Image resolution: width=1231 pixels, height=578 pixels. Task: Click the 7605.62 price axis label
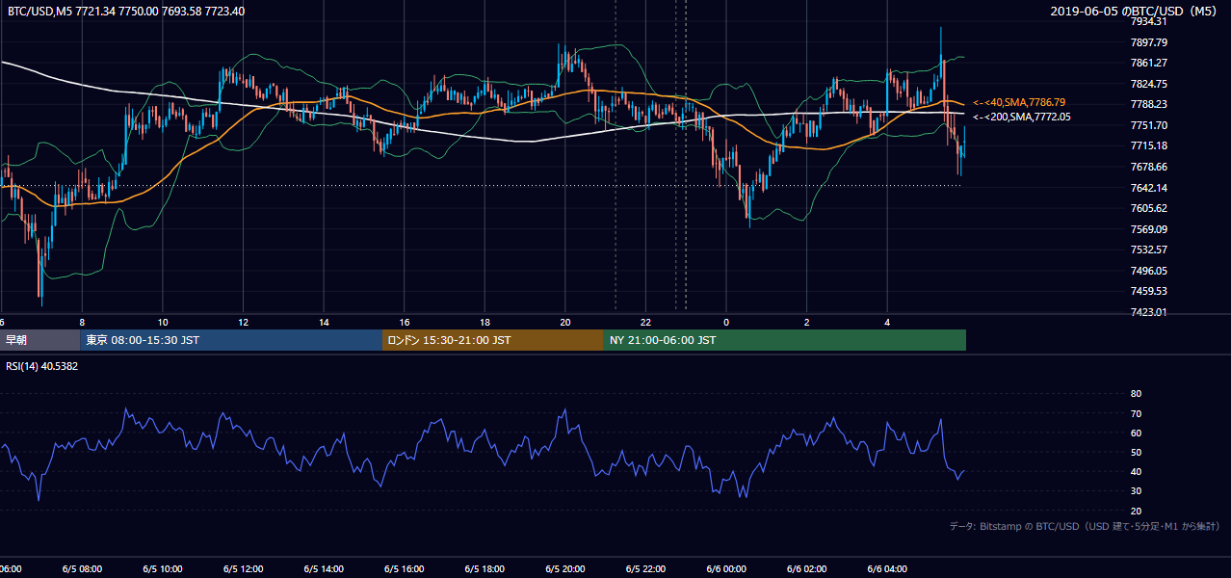point(1150,208)
